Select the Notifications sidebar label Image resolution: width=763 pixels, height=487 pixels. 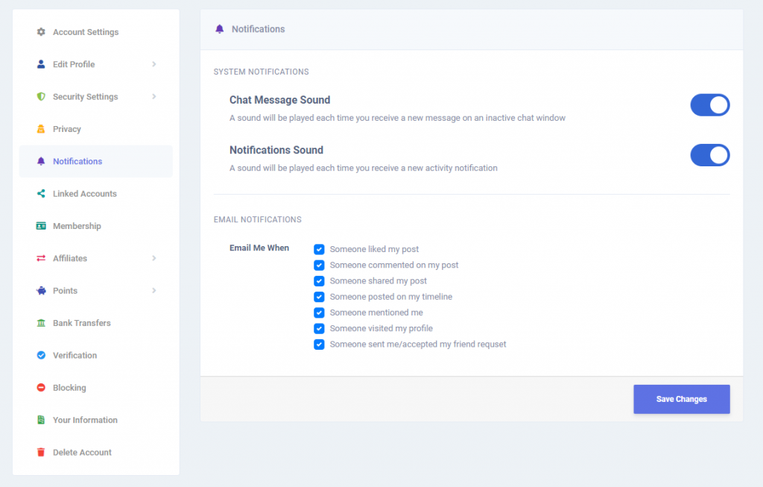pyautogui.click(x=77, y=161)
